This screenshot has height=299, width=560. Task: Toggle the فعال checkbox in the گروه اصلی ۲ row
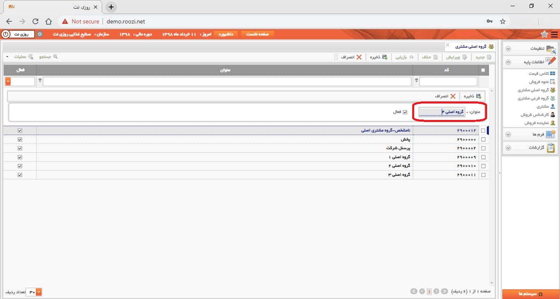point(20,166)
